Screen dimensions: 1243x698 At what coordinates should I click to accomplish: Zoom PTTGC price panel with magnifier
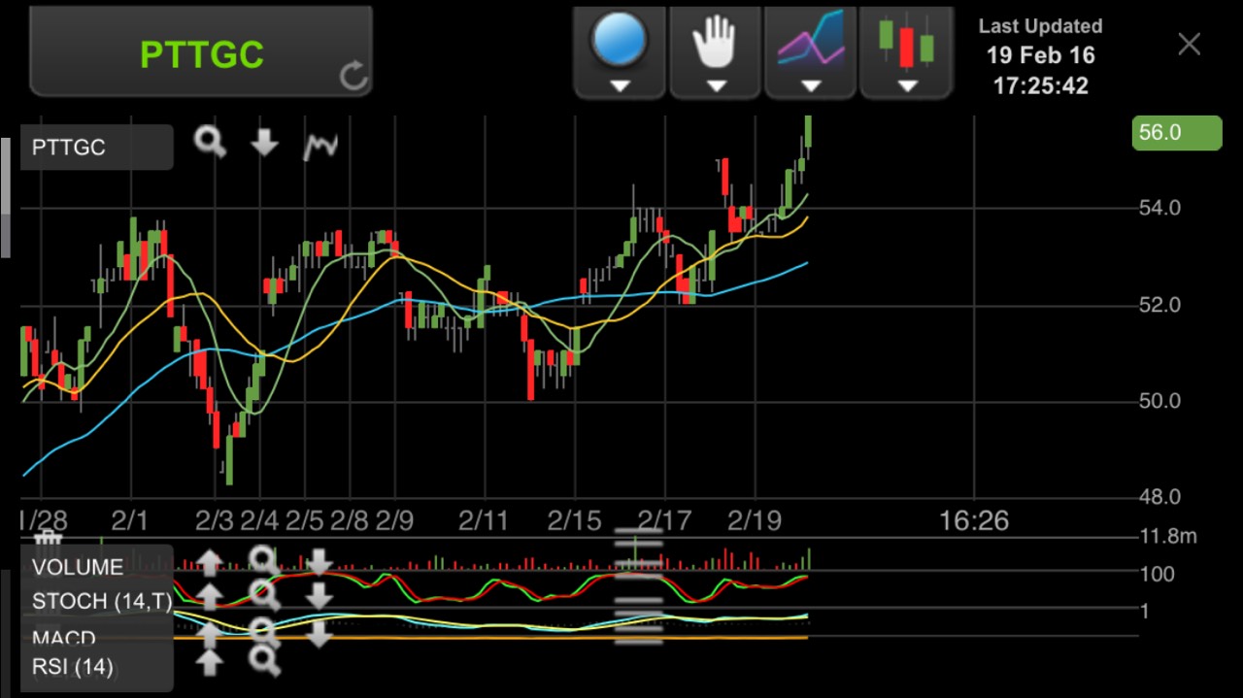(210, 143)
